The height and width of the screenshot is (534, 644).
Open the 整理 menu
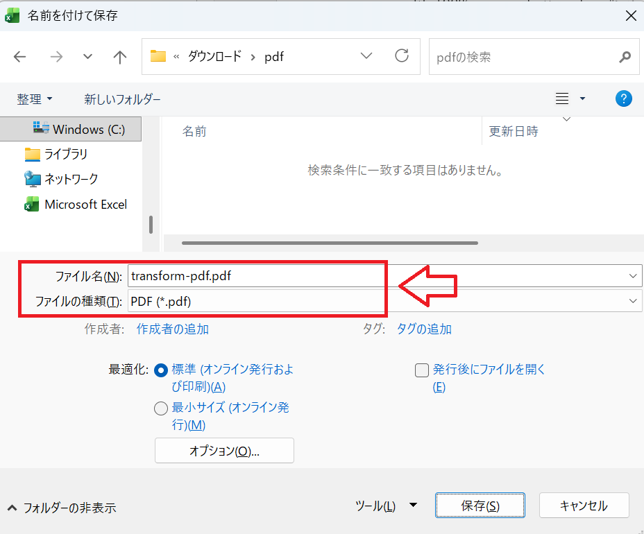pos(35,99)
